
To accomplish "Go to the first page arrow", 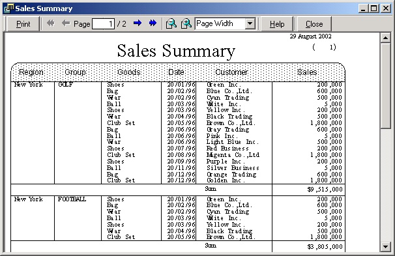I will (x=51, y=23).
